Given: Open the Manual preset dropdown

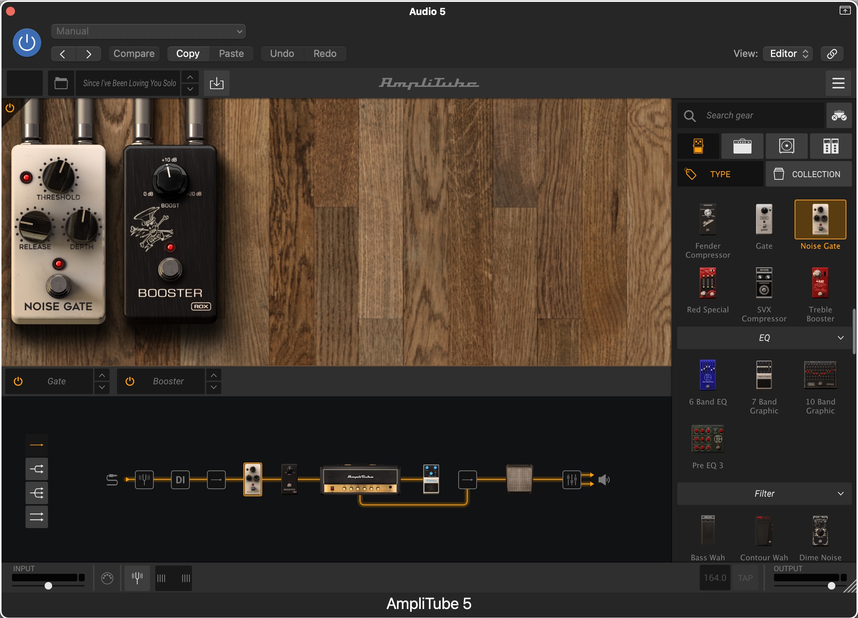Looking at the screenshot, I should [x=148, y=31].
